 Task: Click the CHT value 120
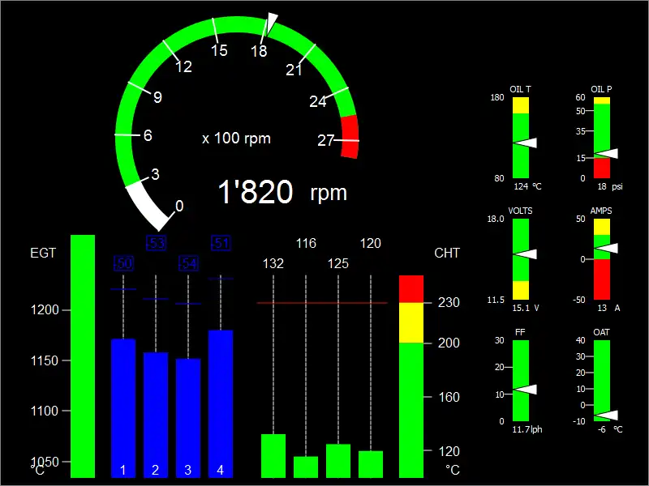click(x=371, y=244)
